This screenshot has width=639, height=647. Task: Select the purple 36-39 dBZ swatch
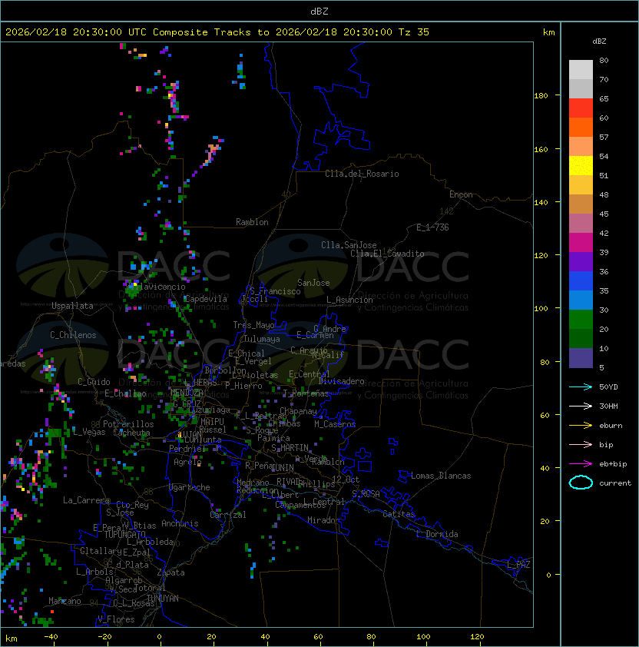click(x=581, y=261)
